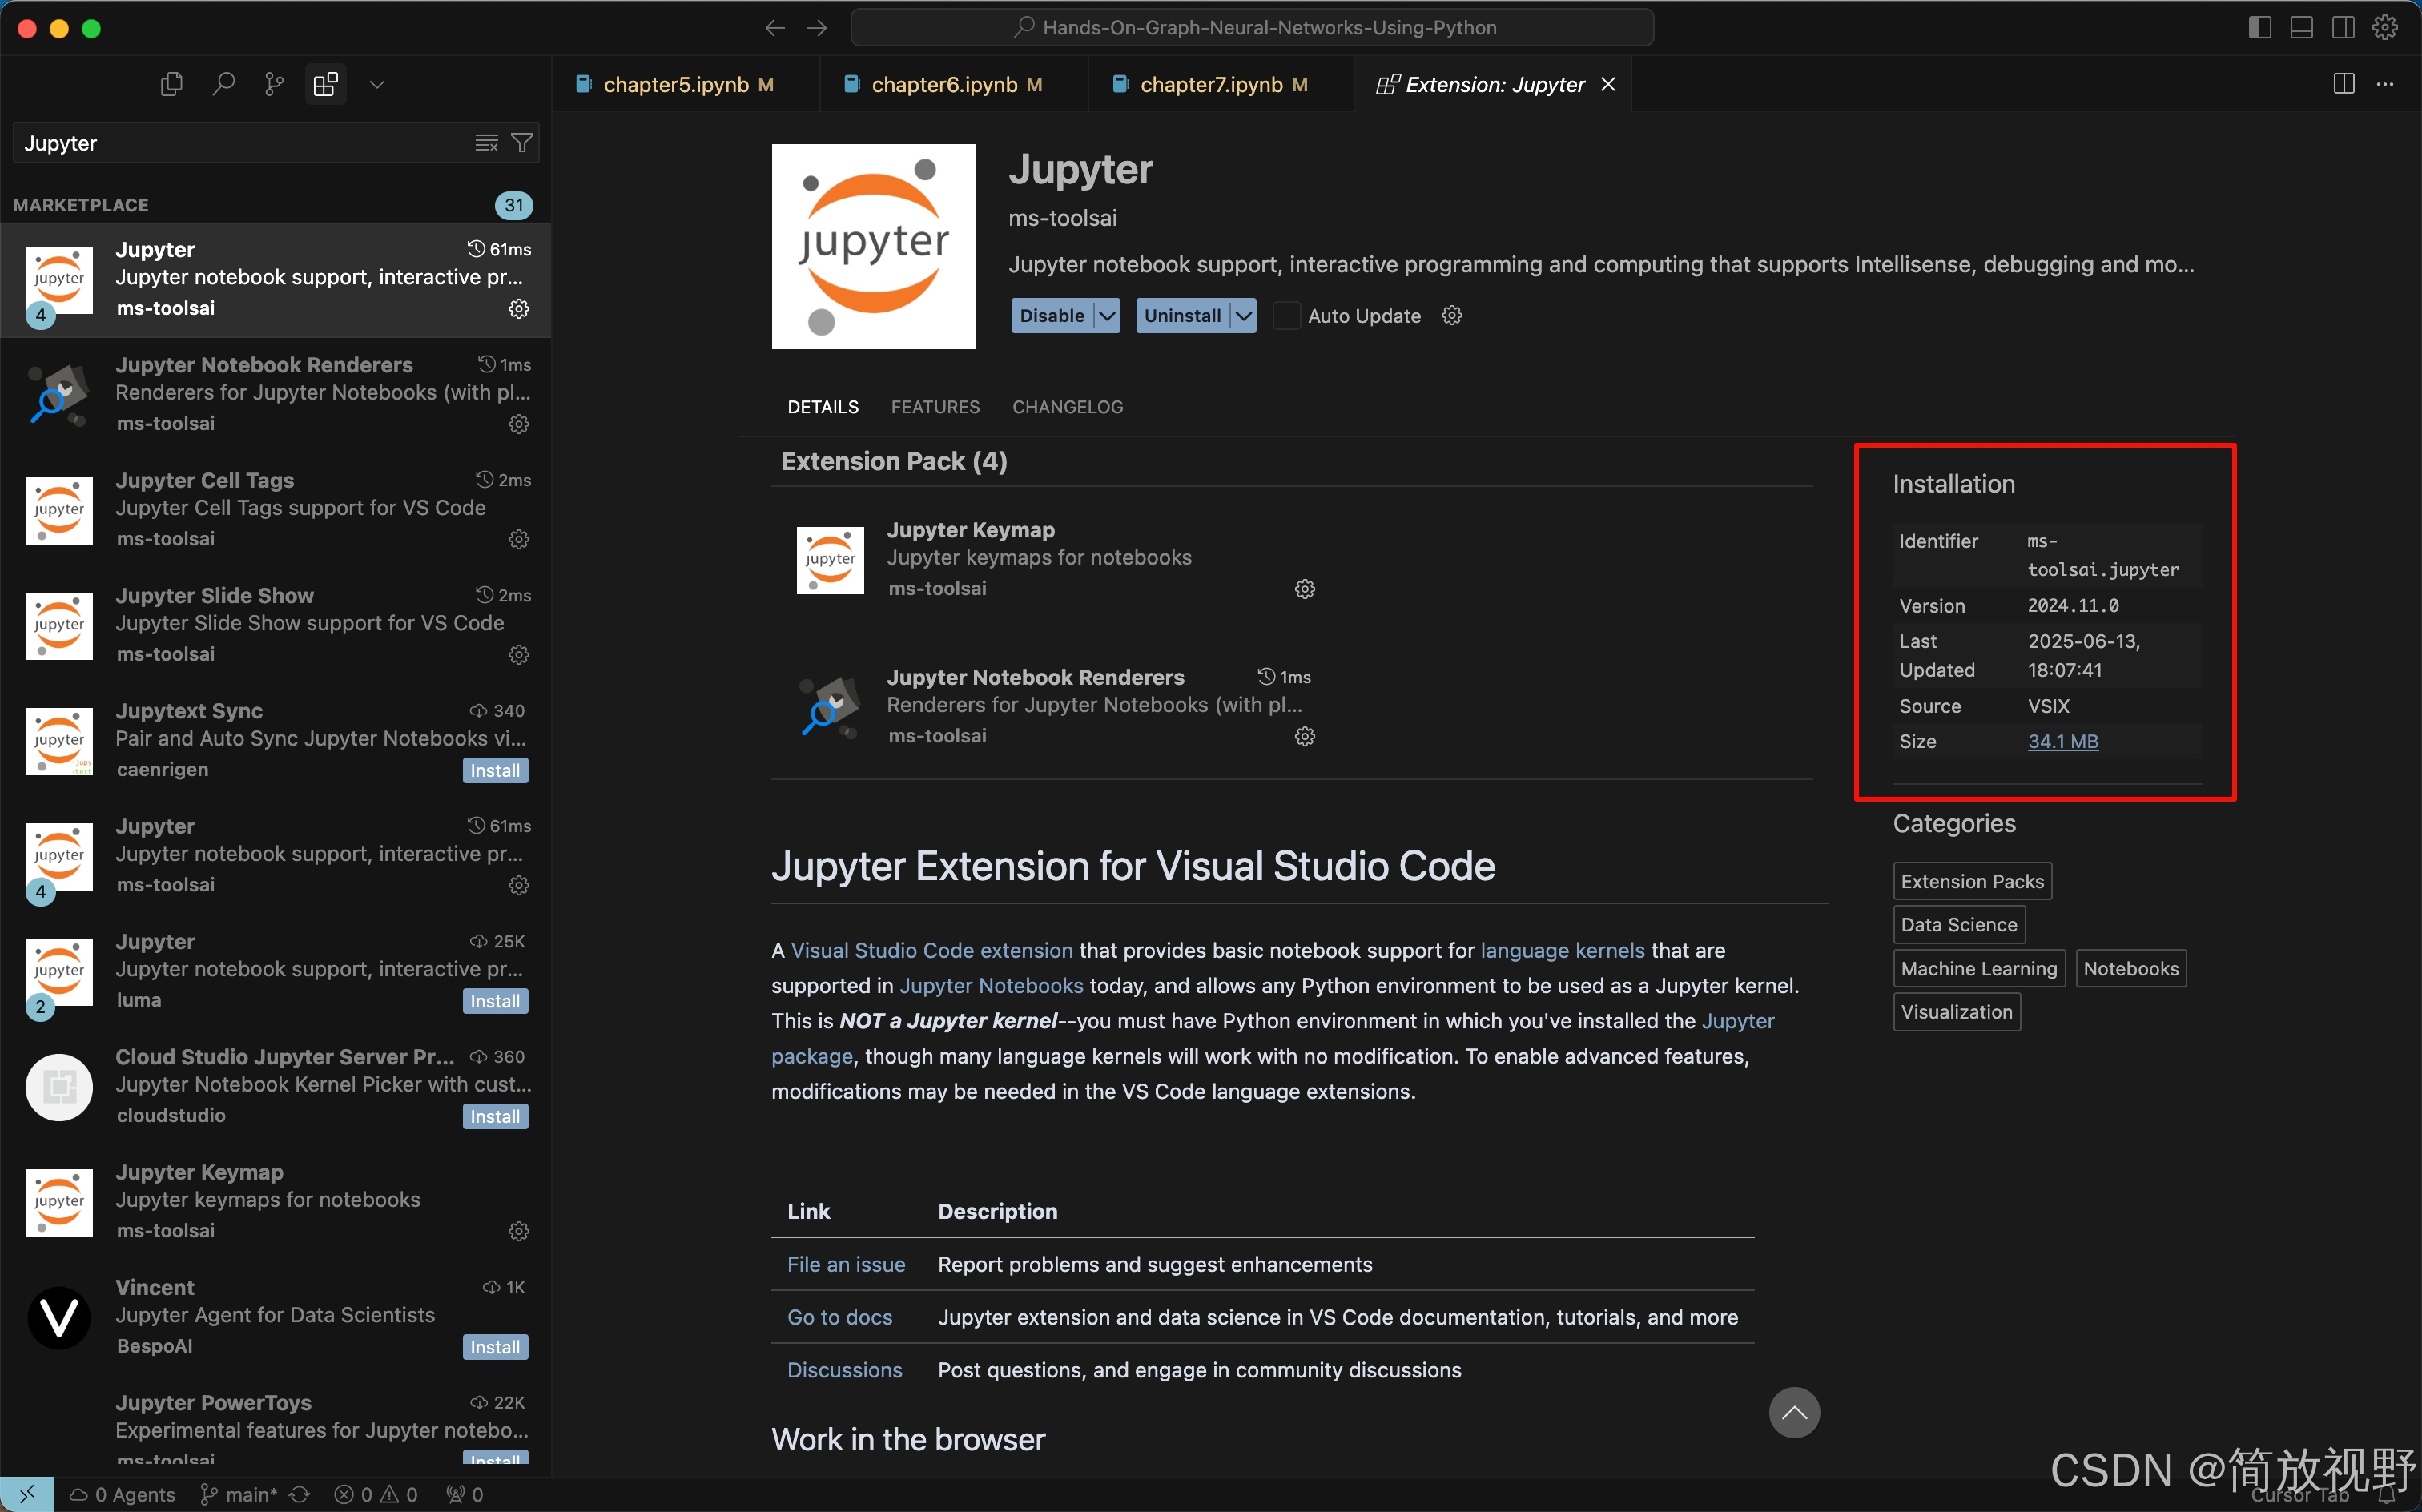Expand the Uninstall button dropdown arrow
Viewport: 2422px width, 1512px height.
(x=1243, y=316)
